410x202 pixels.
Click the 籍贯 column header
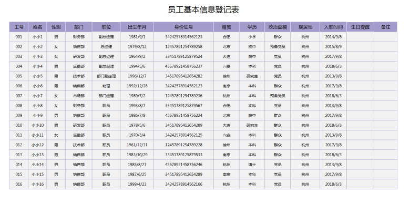[x=227, y=27]
